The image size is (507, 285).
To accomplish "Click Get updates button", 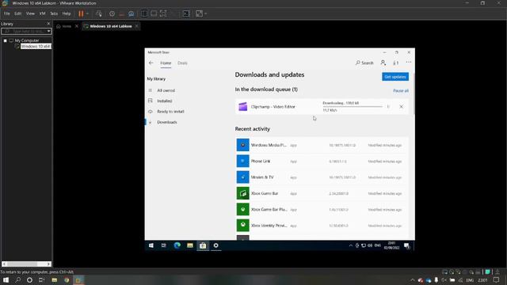I will point(395,77).
